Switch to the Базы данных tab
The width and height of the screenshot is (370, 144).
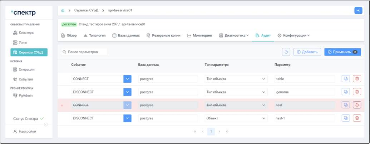pos(126,36)
